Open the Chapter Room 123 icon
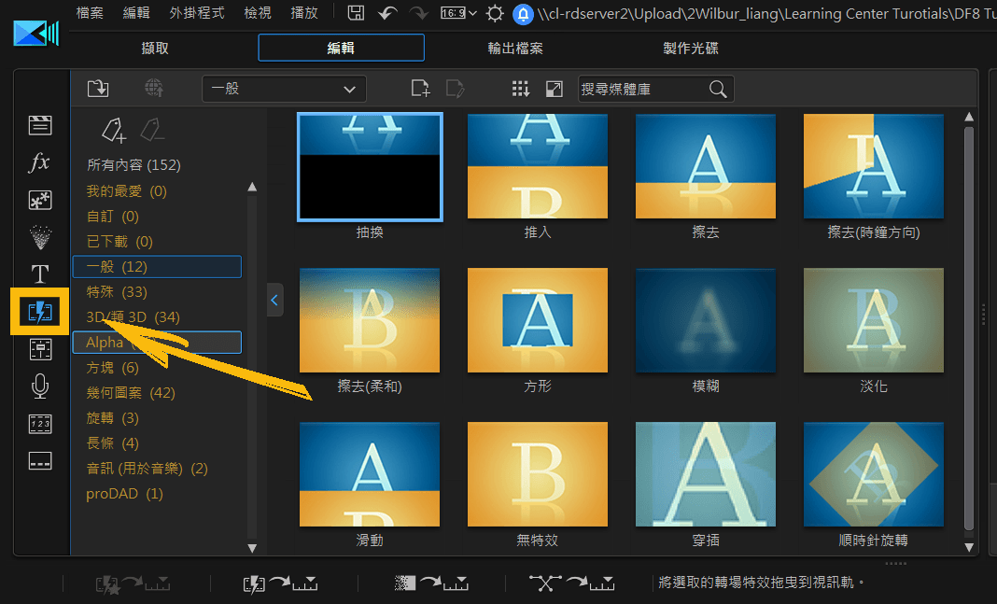Viewport: 997px width, 604px height. pyautogui.click(x=39, y=423)
